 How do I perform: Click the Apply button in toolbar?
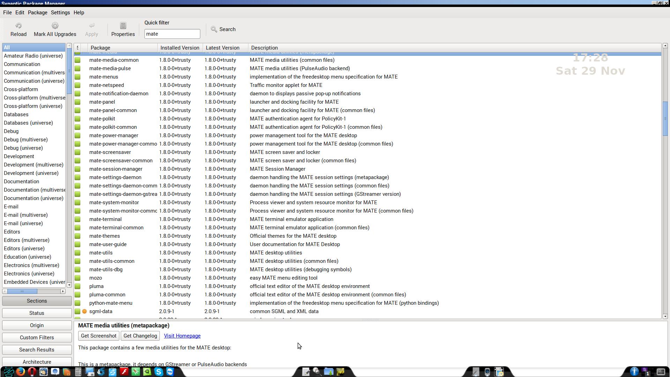click(91, 29)
